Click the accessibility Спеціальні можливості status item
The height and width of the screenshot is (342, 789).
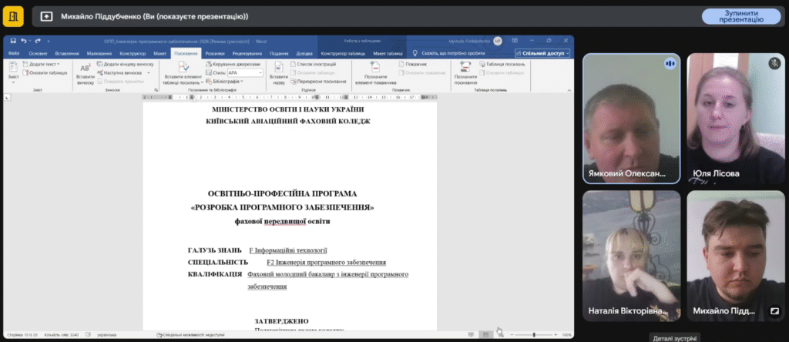pos(190,334)
